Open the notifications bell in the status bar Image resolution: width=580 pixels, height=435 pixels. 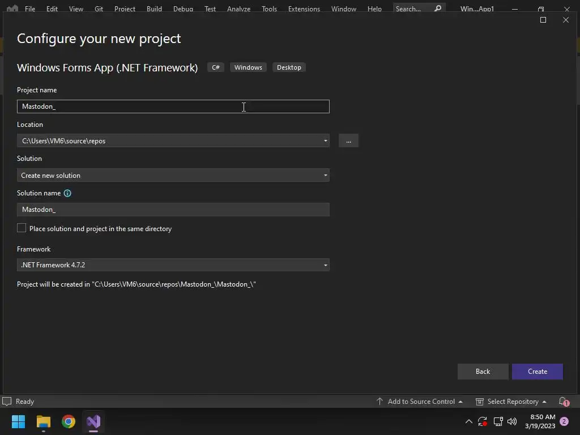(564, 402)
